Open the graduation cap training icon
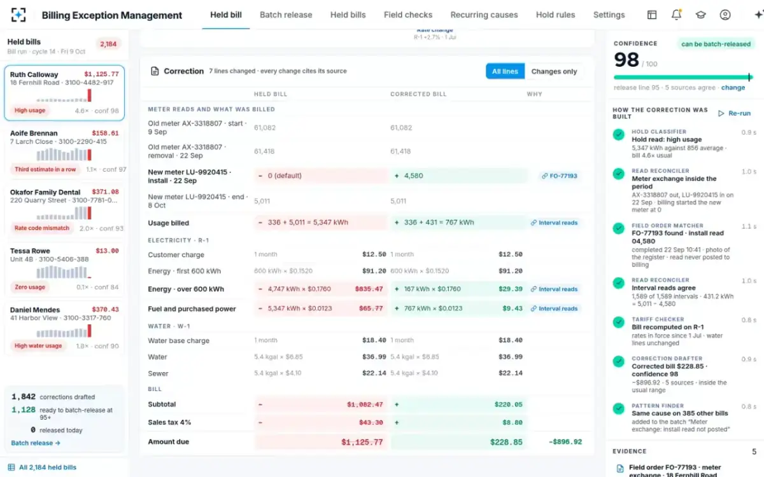This screenshot has width=764, height=477. (x=701, y=15)
